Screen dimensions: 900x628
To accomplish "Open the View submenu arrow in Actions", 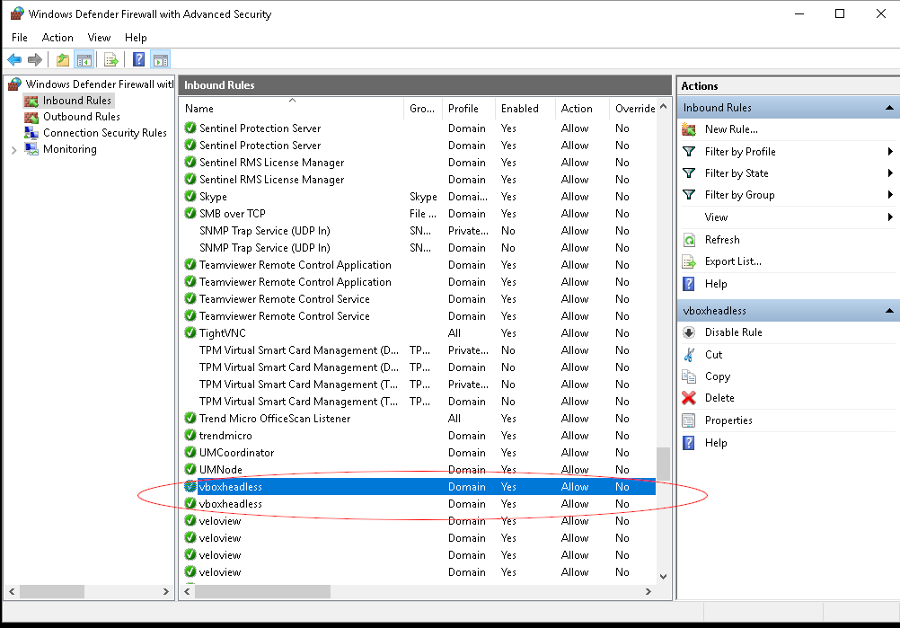I will [x=889, y=217].
